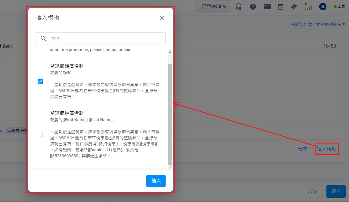Click the 插入模板 dialog title
Screen dimensions: 349x202
[48, 17]
